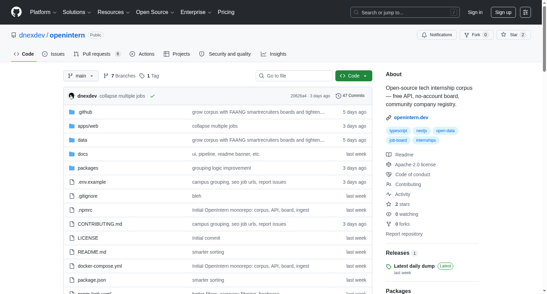Click the packages folder icon
547x294 pixels.
tap(72, 168)
